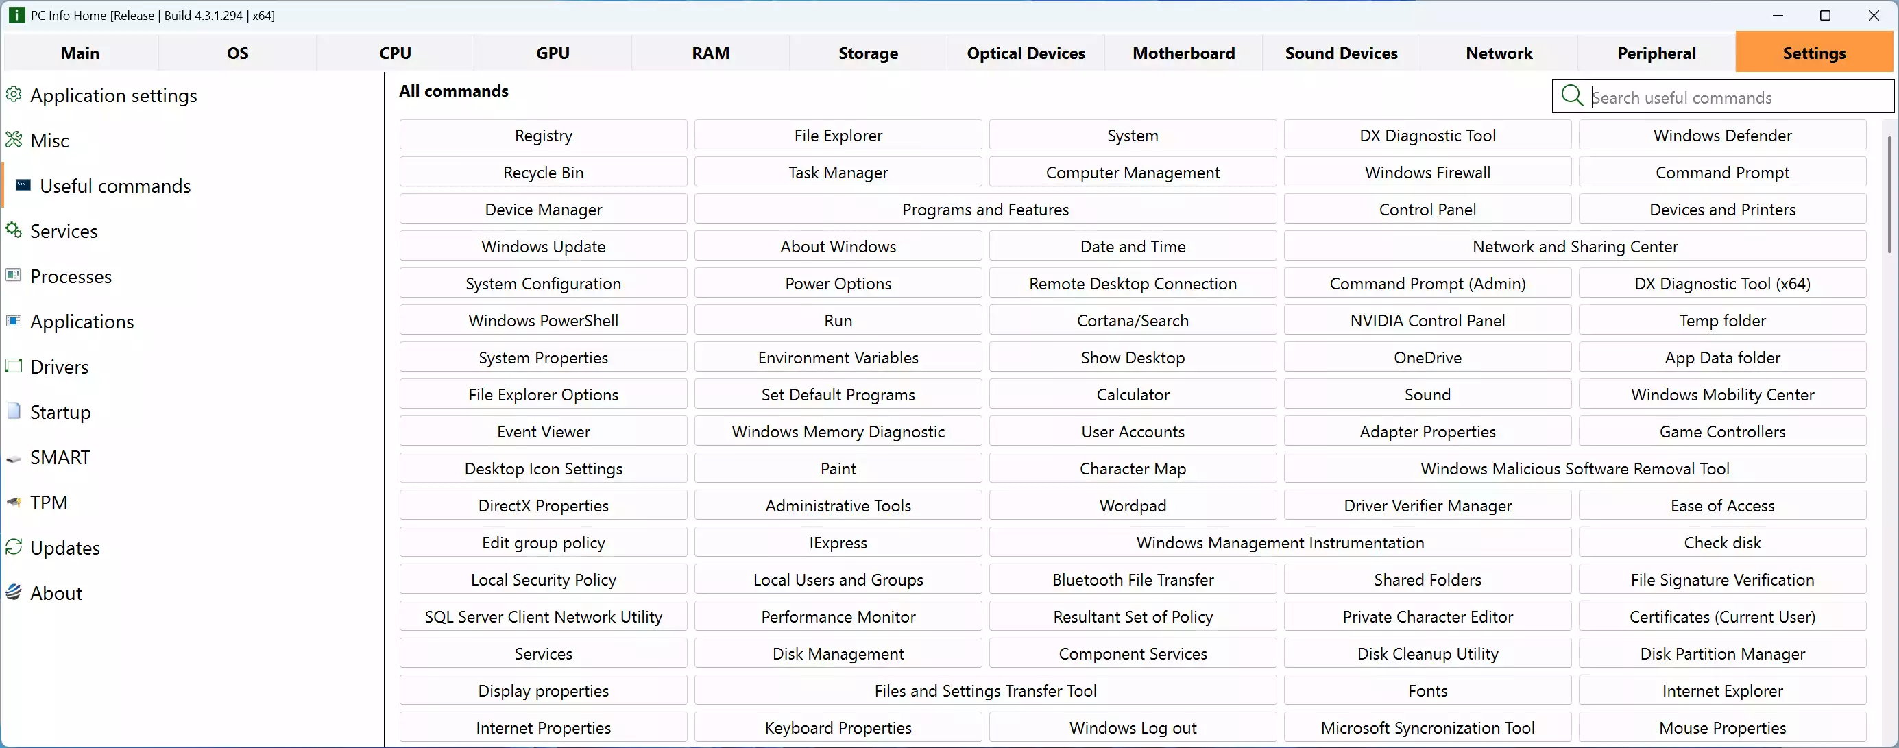Launch Windows PowerShell command
Screen dimensions: 1899x748
(544, 319)
